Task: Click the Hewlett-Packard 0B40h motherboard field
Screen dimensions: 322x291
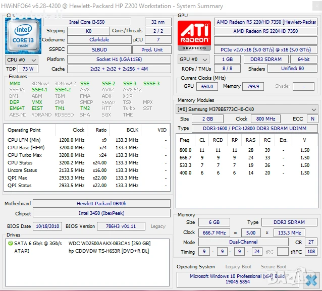Action: point(101,204)
